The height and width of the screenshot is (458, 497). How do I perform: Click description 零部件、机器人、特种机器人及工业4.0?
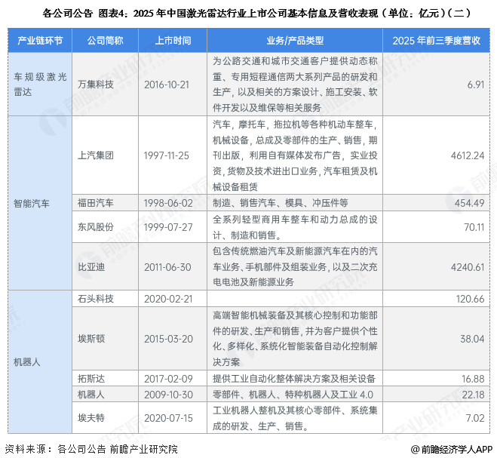pyautogui.click(x=293, y=395)
